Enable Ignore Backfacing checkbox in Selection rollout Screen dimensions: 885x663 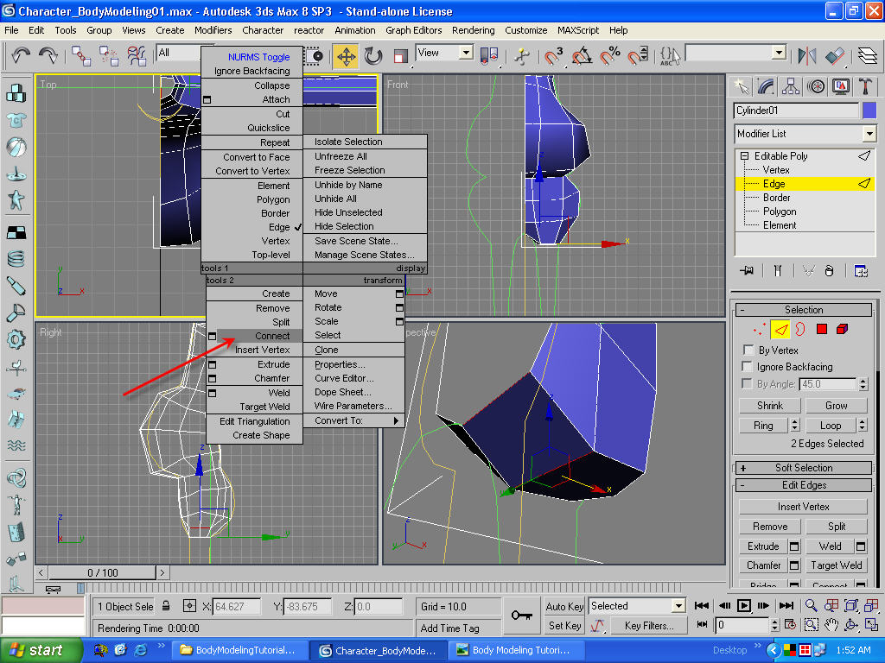coord(748,366)
